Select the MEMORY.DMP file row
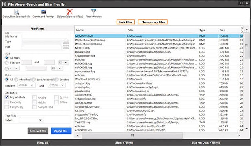The width and height of the screenshot is (251, 146). [x=159, y=36]
